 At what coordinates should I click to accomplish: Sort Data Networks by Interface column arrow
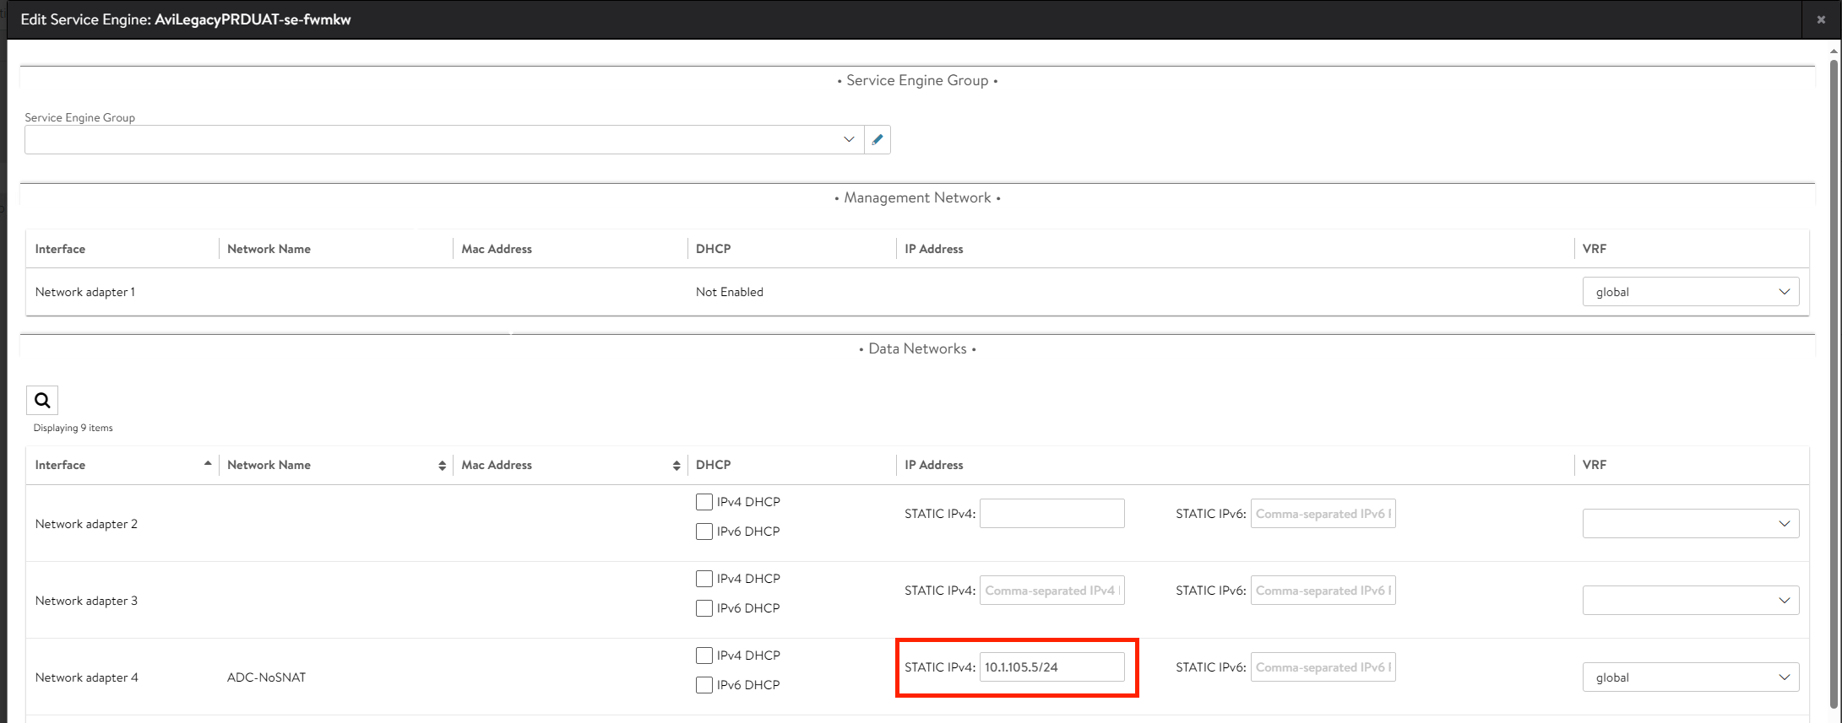tap(208, 464)
